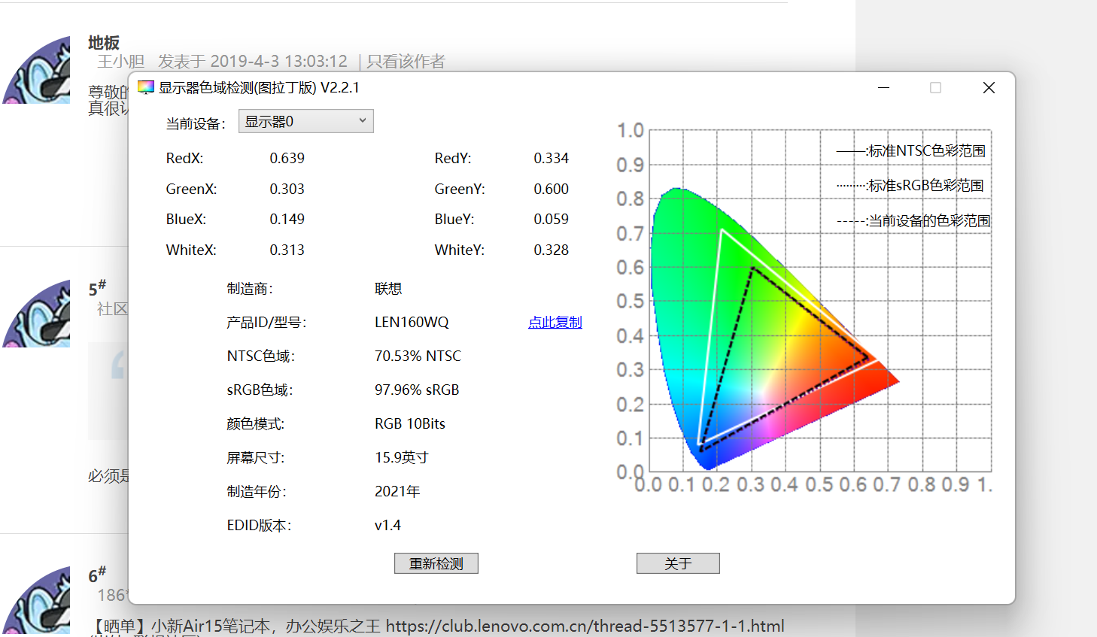Click the 点此复制 copy link

555,322
